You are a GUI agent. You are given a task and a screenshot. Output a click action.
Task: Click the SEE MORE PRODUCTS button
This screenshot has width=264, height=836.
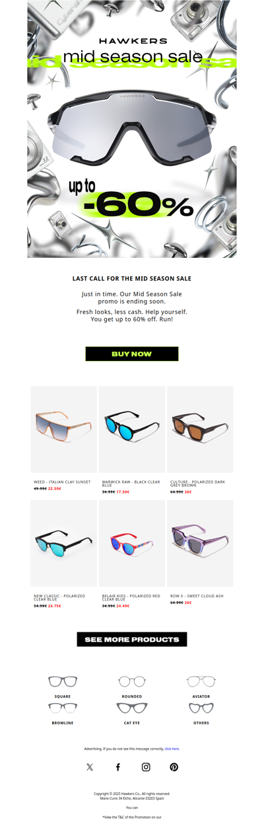[132, 640]
